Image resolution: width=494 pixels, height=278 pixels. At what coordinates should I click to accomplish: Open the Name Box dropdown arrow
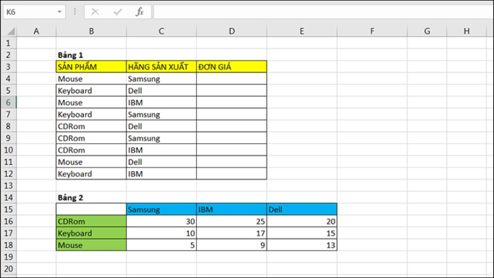tap(59, 12)
